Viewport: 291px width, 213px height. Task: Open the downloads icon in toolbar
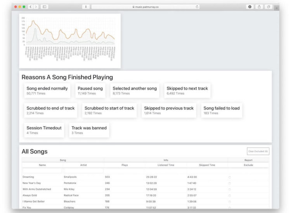[x=250, y=7]
